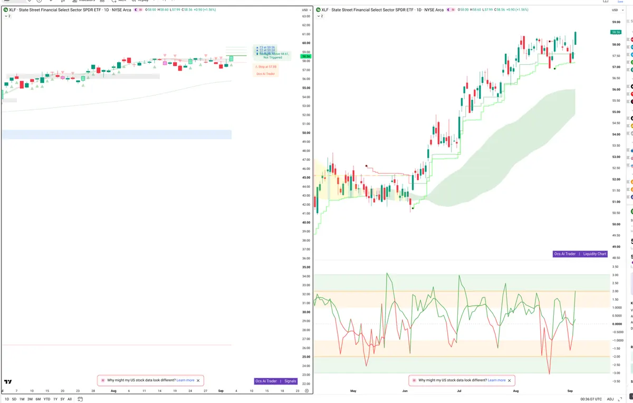Click the blue liquidity zone in left chart
The height and width of the screenshot is (403, 633).
coord(117,135)
